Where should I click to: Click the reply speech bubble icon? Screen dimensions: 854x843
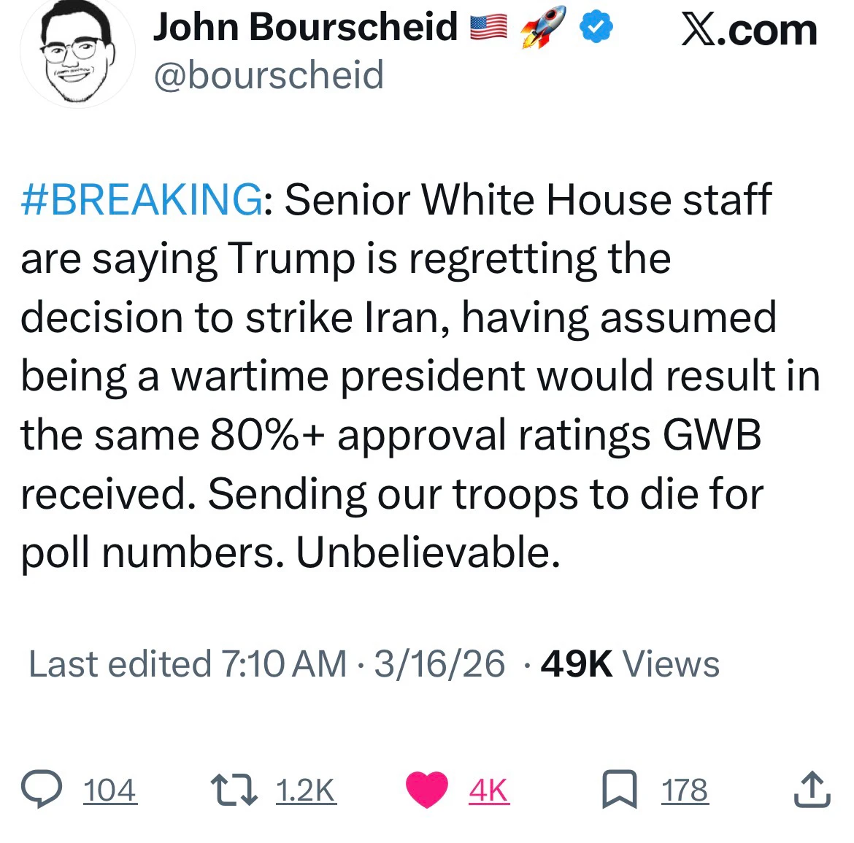tap(42, 790)
